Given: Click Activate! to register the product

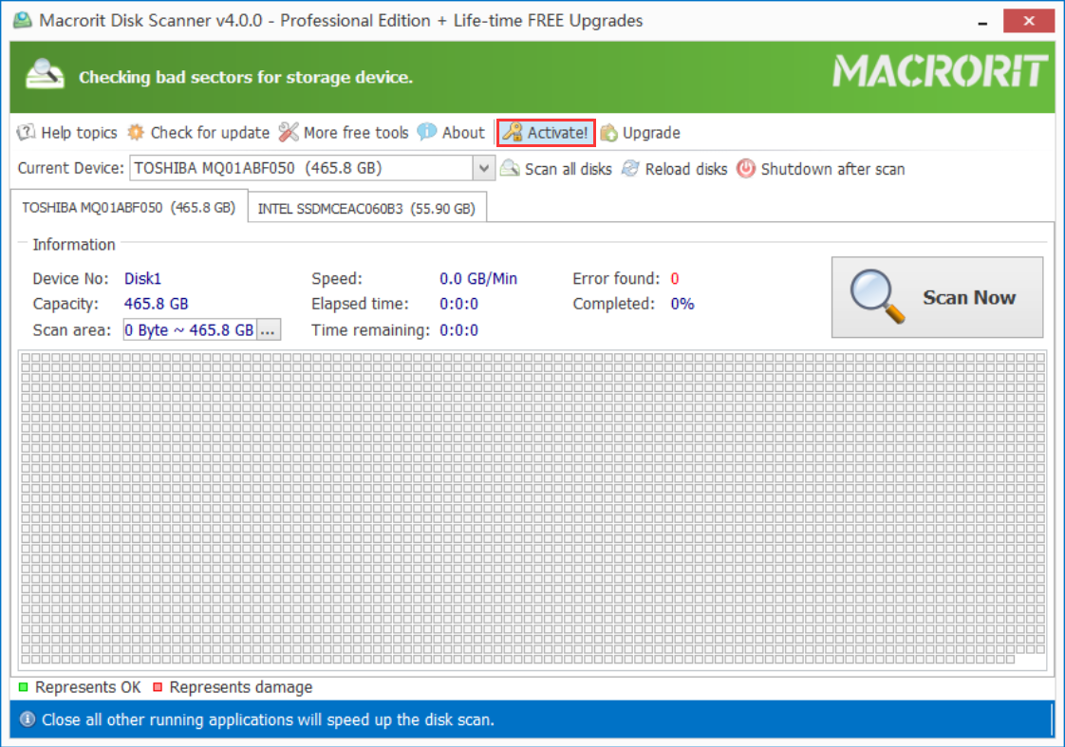Looking at the screenshot, I should [x=546, y=133].
